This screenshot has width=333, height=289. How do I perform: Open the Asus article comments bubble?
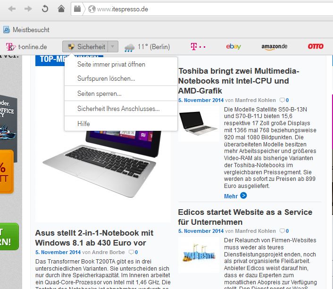coord(133,252)
